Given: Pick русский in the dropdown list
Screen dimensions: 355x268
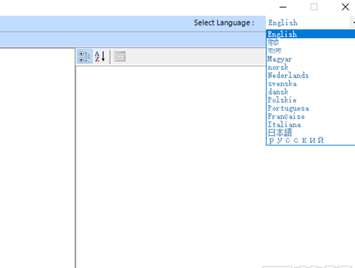Looking at the screenshot, I should [x=311, y=140].
